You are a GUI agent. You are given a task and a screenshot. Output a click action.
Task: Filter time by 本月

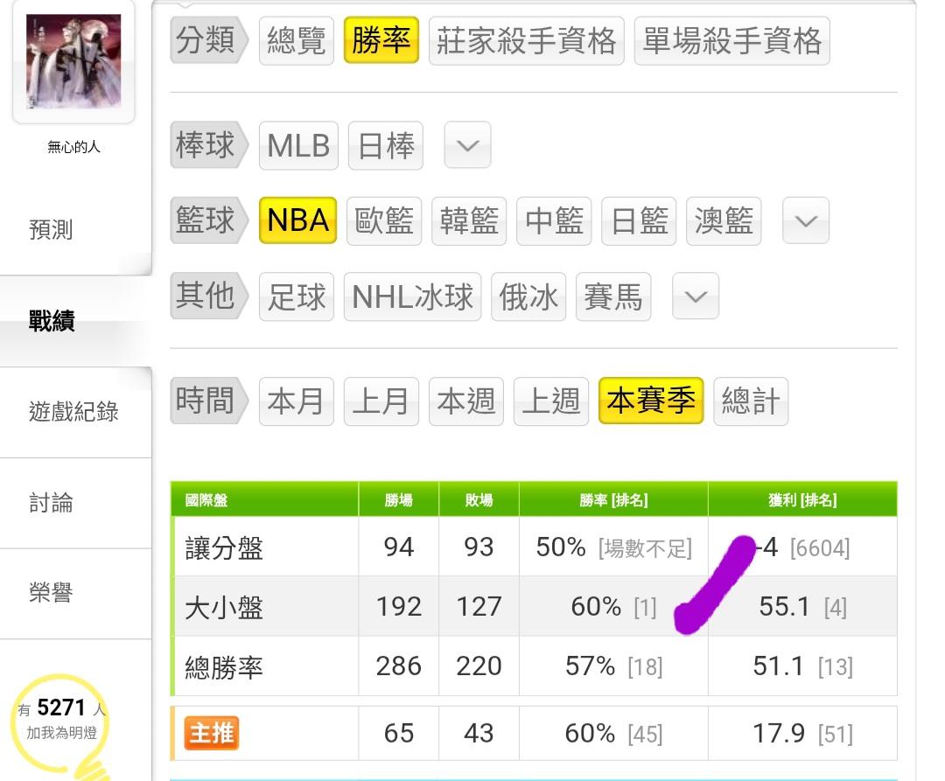pos(296,401)
